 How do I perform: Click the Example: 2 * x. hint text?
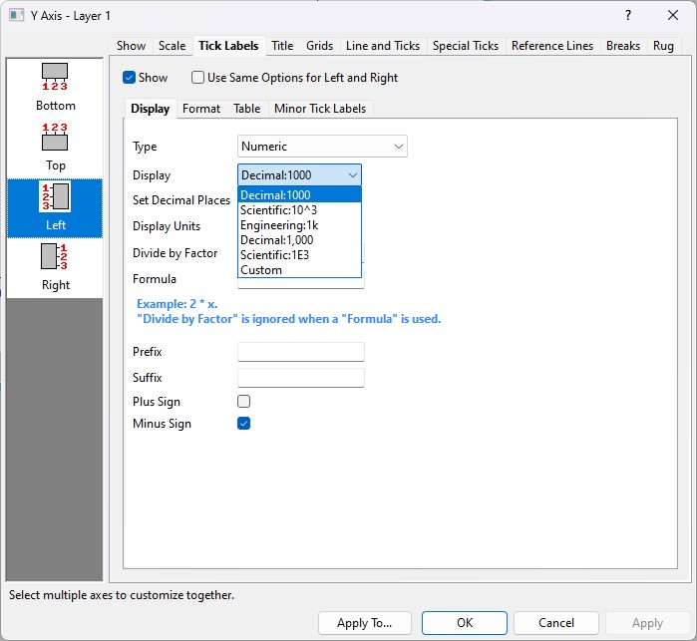(x=176, y=304)
